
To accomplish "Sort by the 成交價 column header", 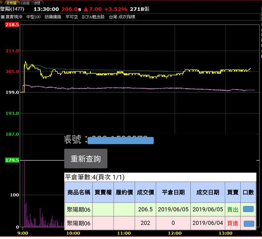I will [145, 192].
